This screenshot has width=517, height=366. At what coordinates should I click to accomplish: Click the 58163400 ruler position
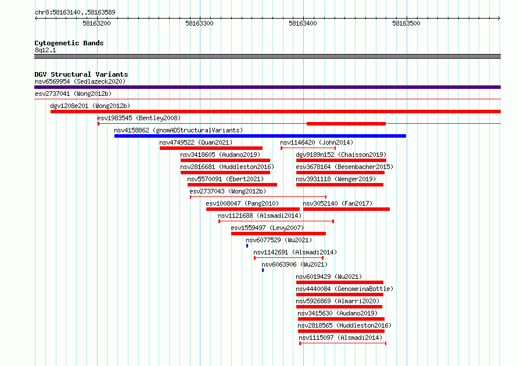[x=303, y=23]
